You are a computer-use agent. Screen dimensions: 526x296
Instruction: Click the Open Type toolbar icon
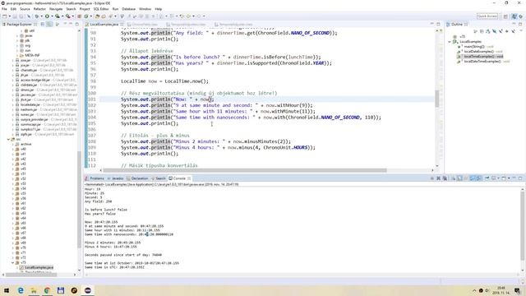click(97, 16)
